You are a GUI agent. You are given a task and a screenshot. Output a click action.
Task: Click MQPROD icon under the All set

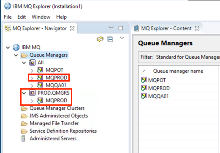point(40,78)
